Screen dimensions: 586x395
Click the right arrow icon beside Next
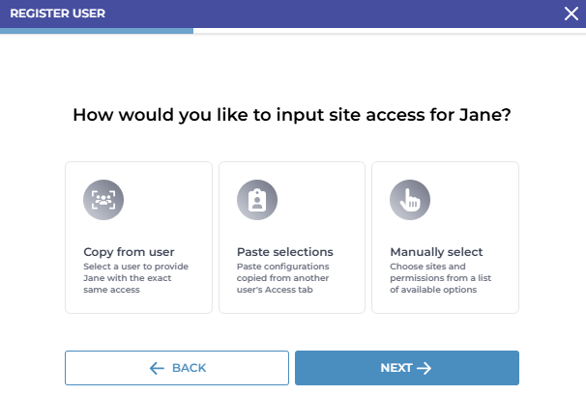coord(424,368)
